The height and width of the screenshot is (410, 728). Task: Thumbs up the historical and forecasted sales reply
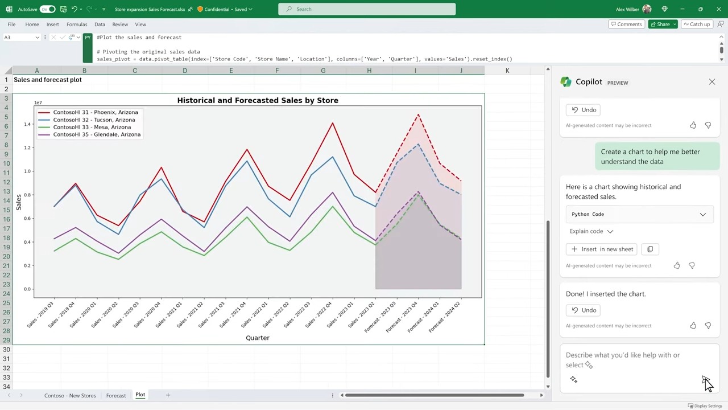pyautogui.click(x=677, y=265)
